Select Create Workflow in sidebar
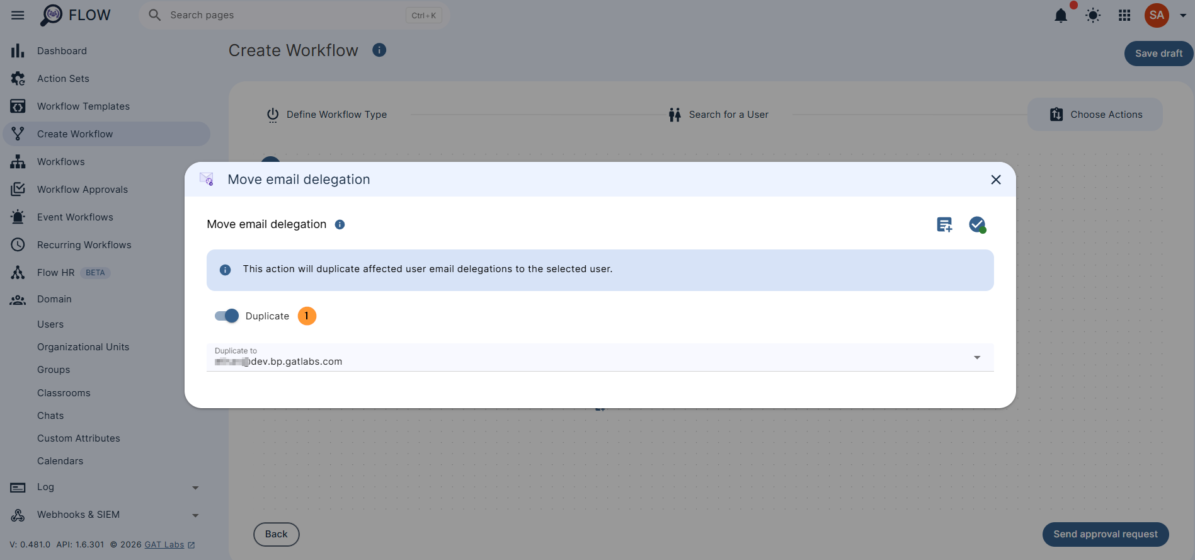This screenshot has height=560, width=1195. pyautogui.click(x=106, y=134)
